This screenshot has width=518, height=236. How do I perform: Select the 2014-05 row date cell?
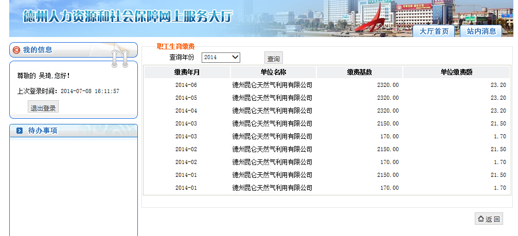[186, 98]
